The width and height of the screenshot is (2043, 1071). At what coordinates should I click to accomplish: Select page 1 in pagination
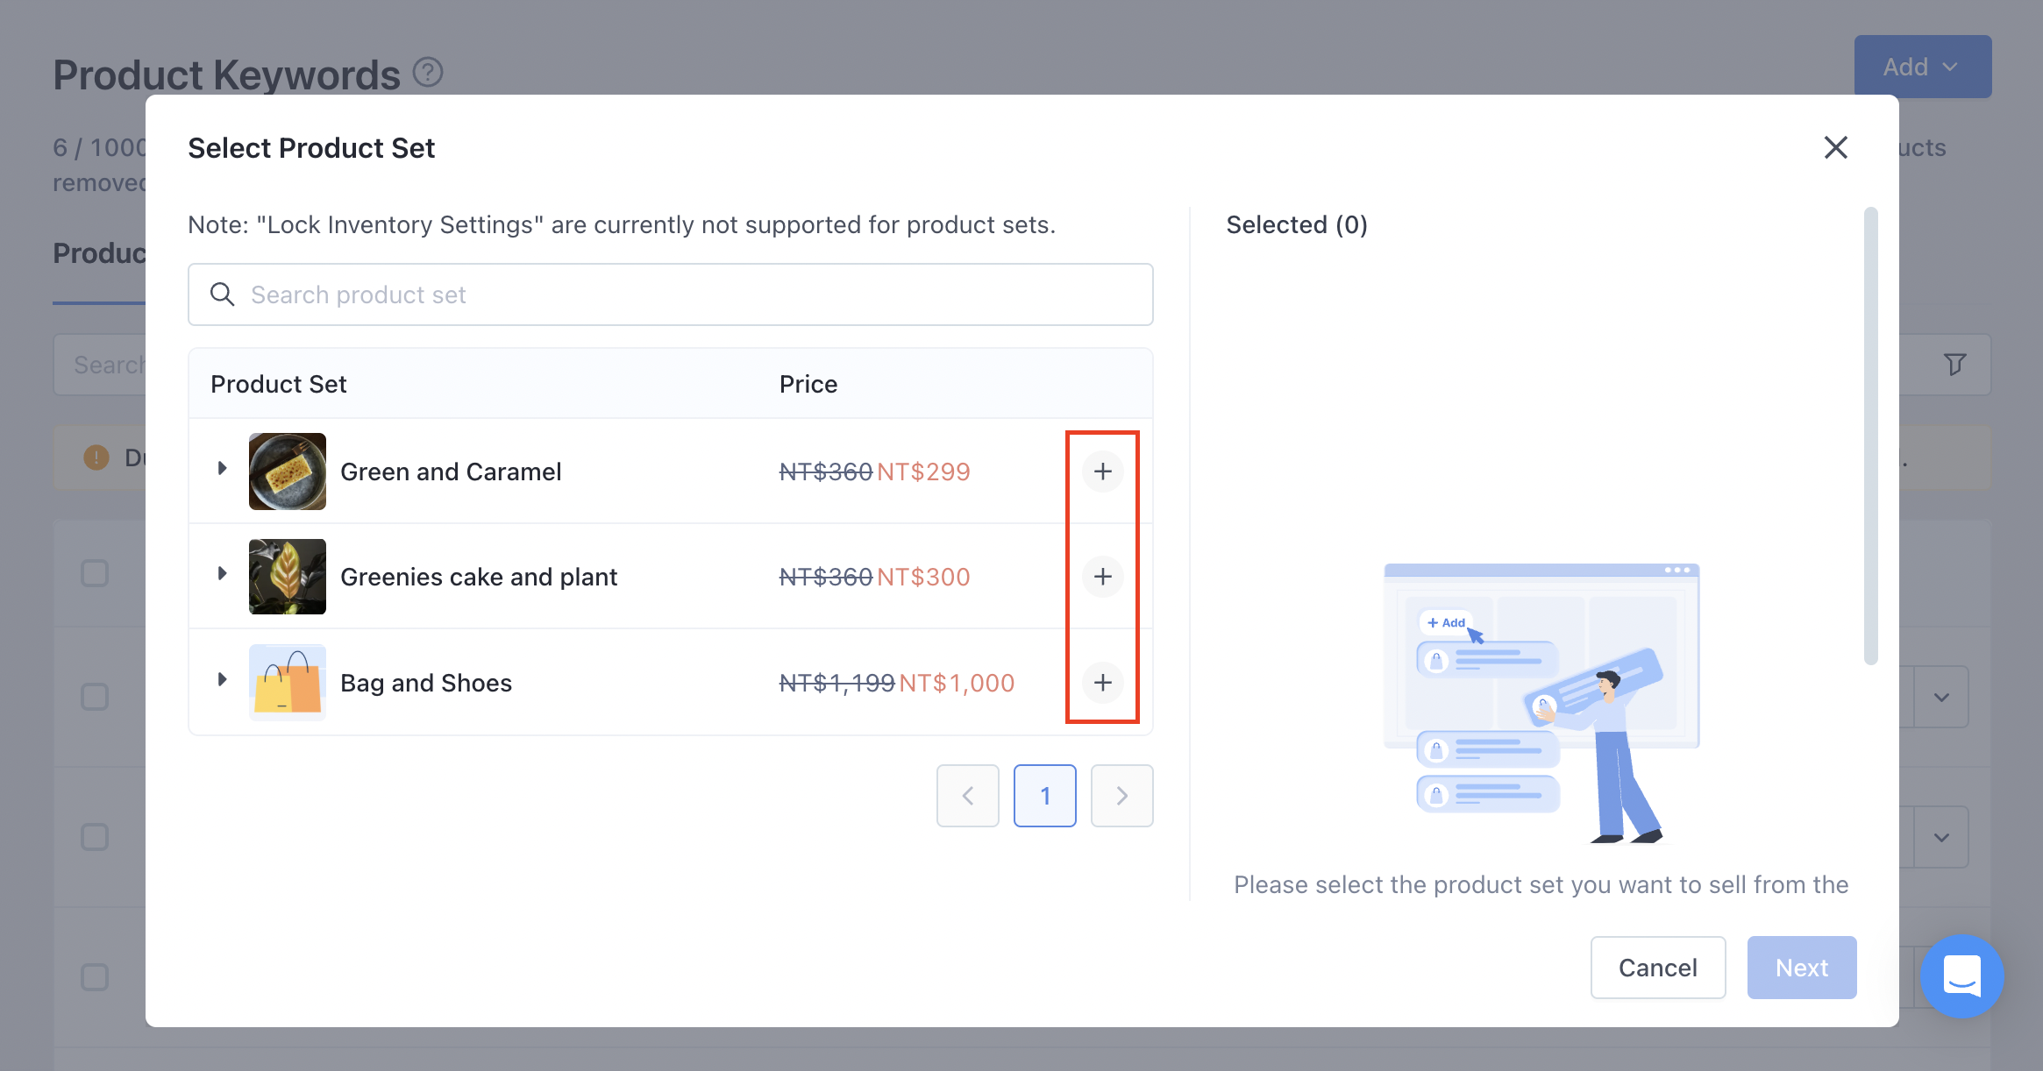click(1044, 796)
